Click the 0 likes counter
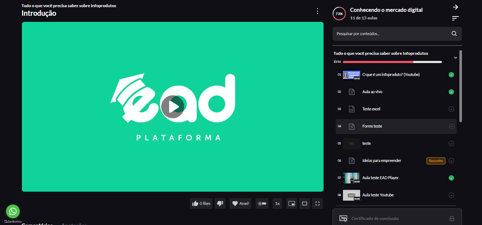The image size is (482, 225). (x=205, y=204)
